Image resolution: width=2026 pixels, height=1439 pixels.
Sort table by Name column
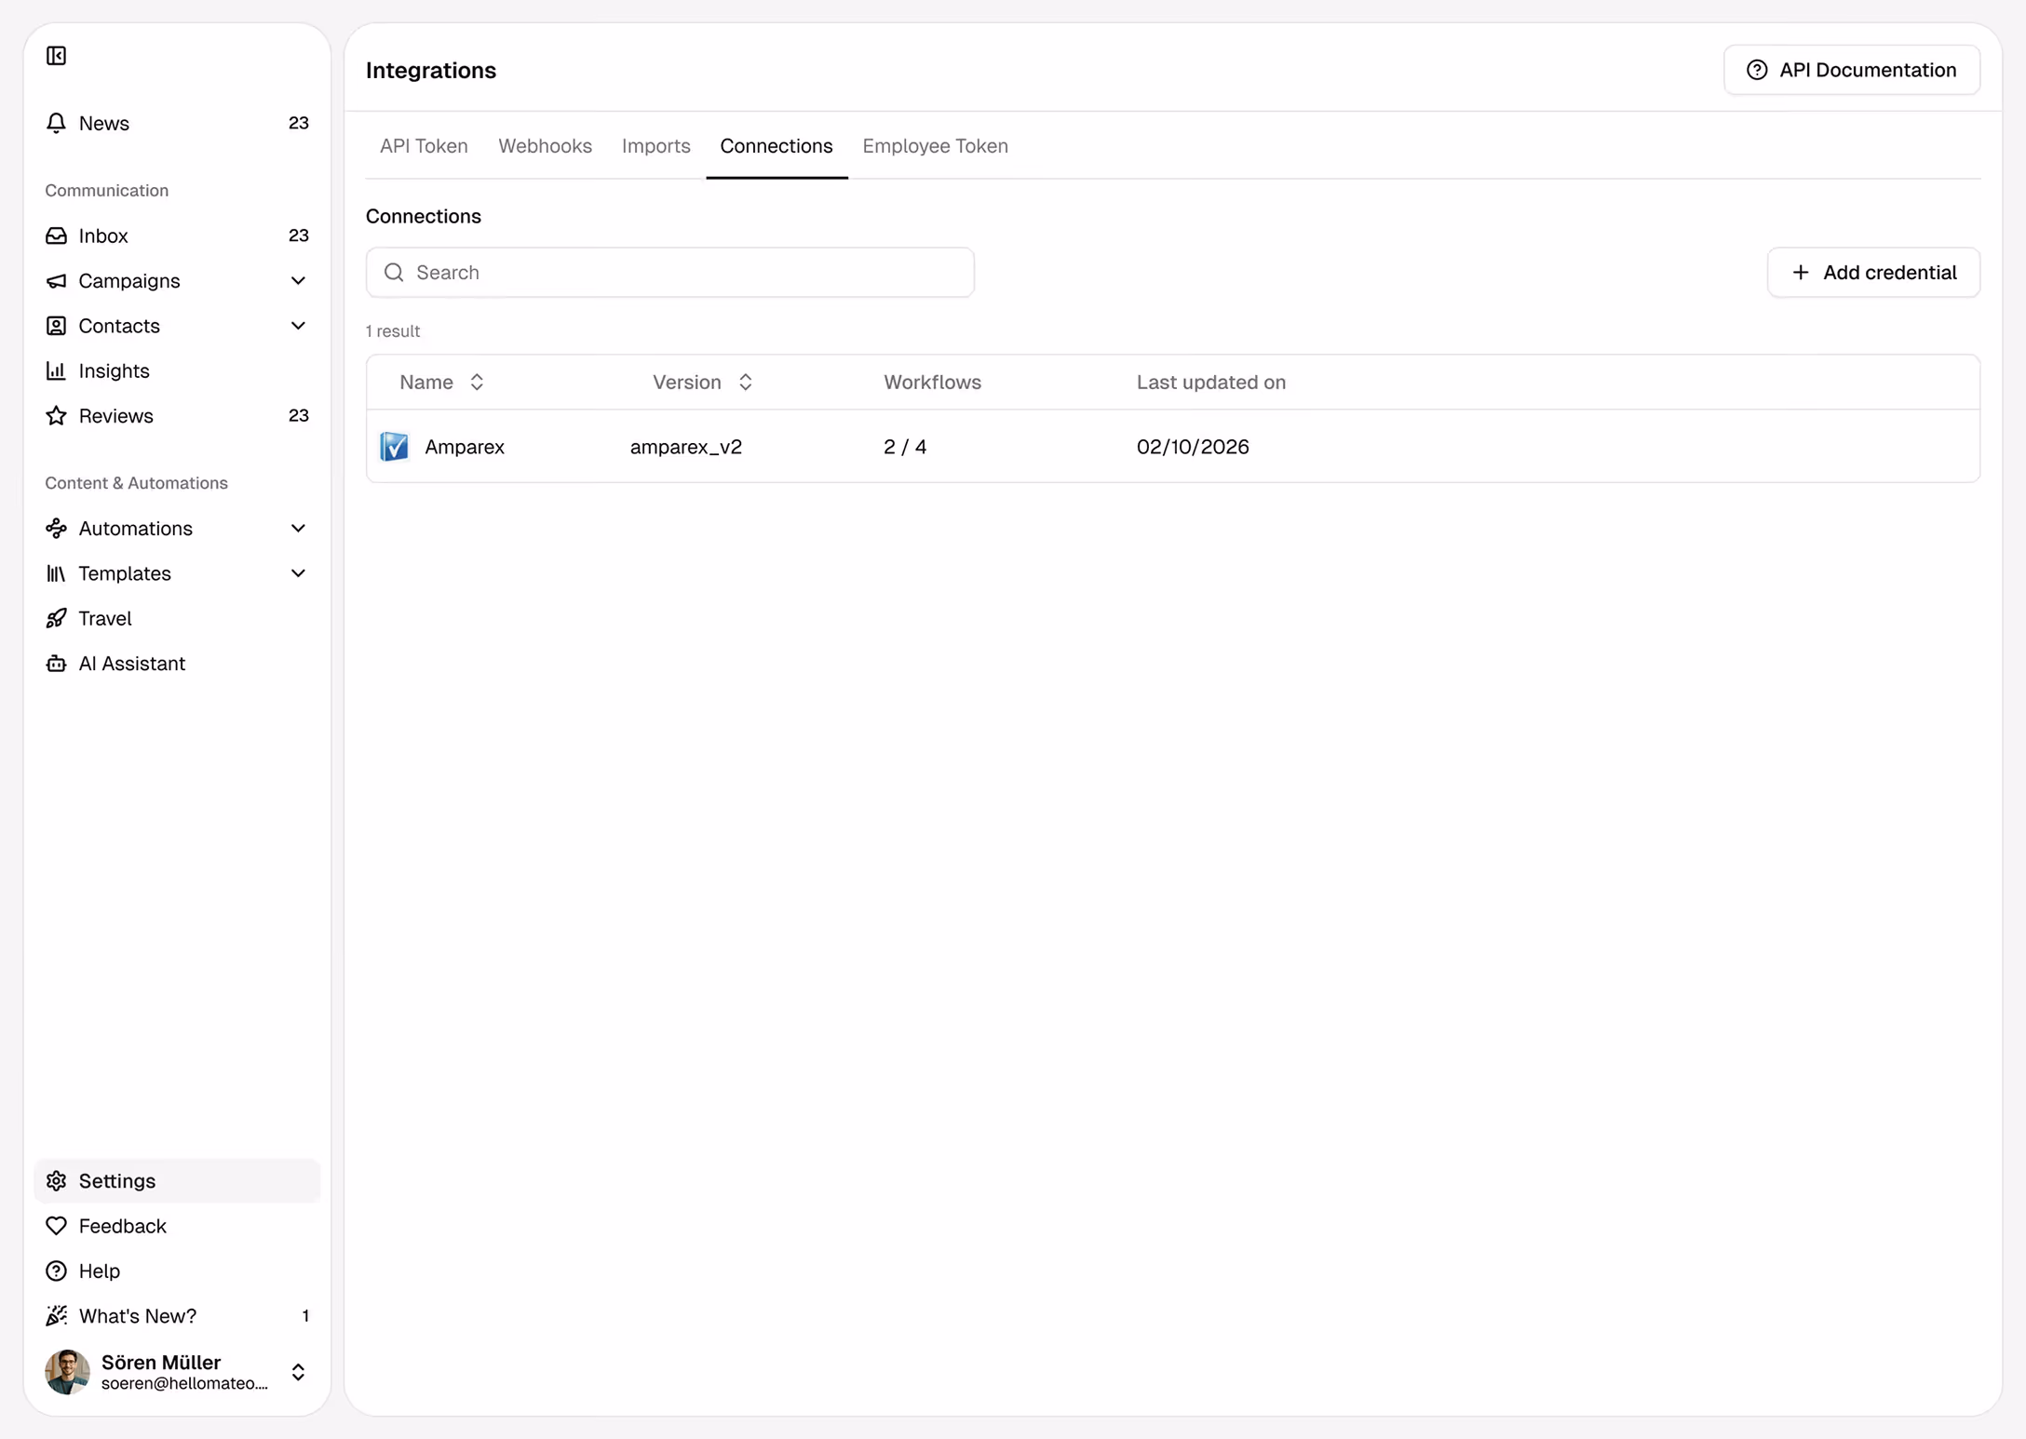point(477,382)
